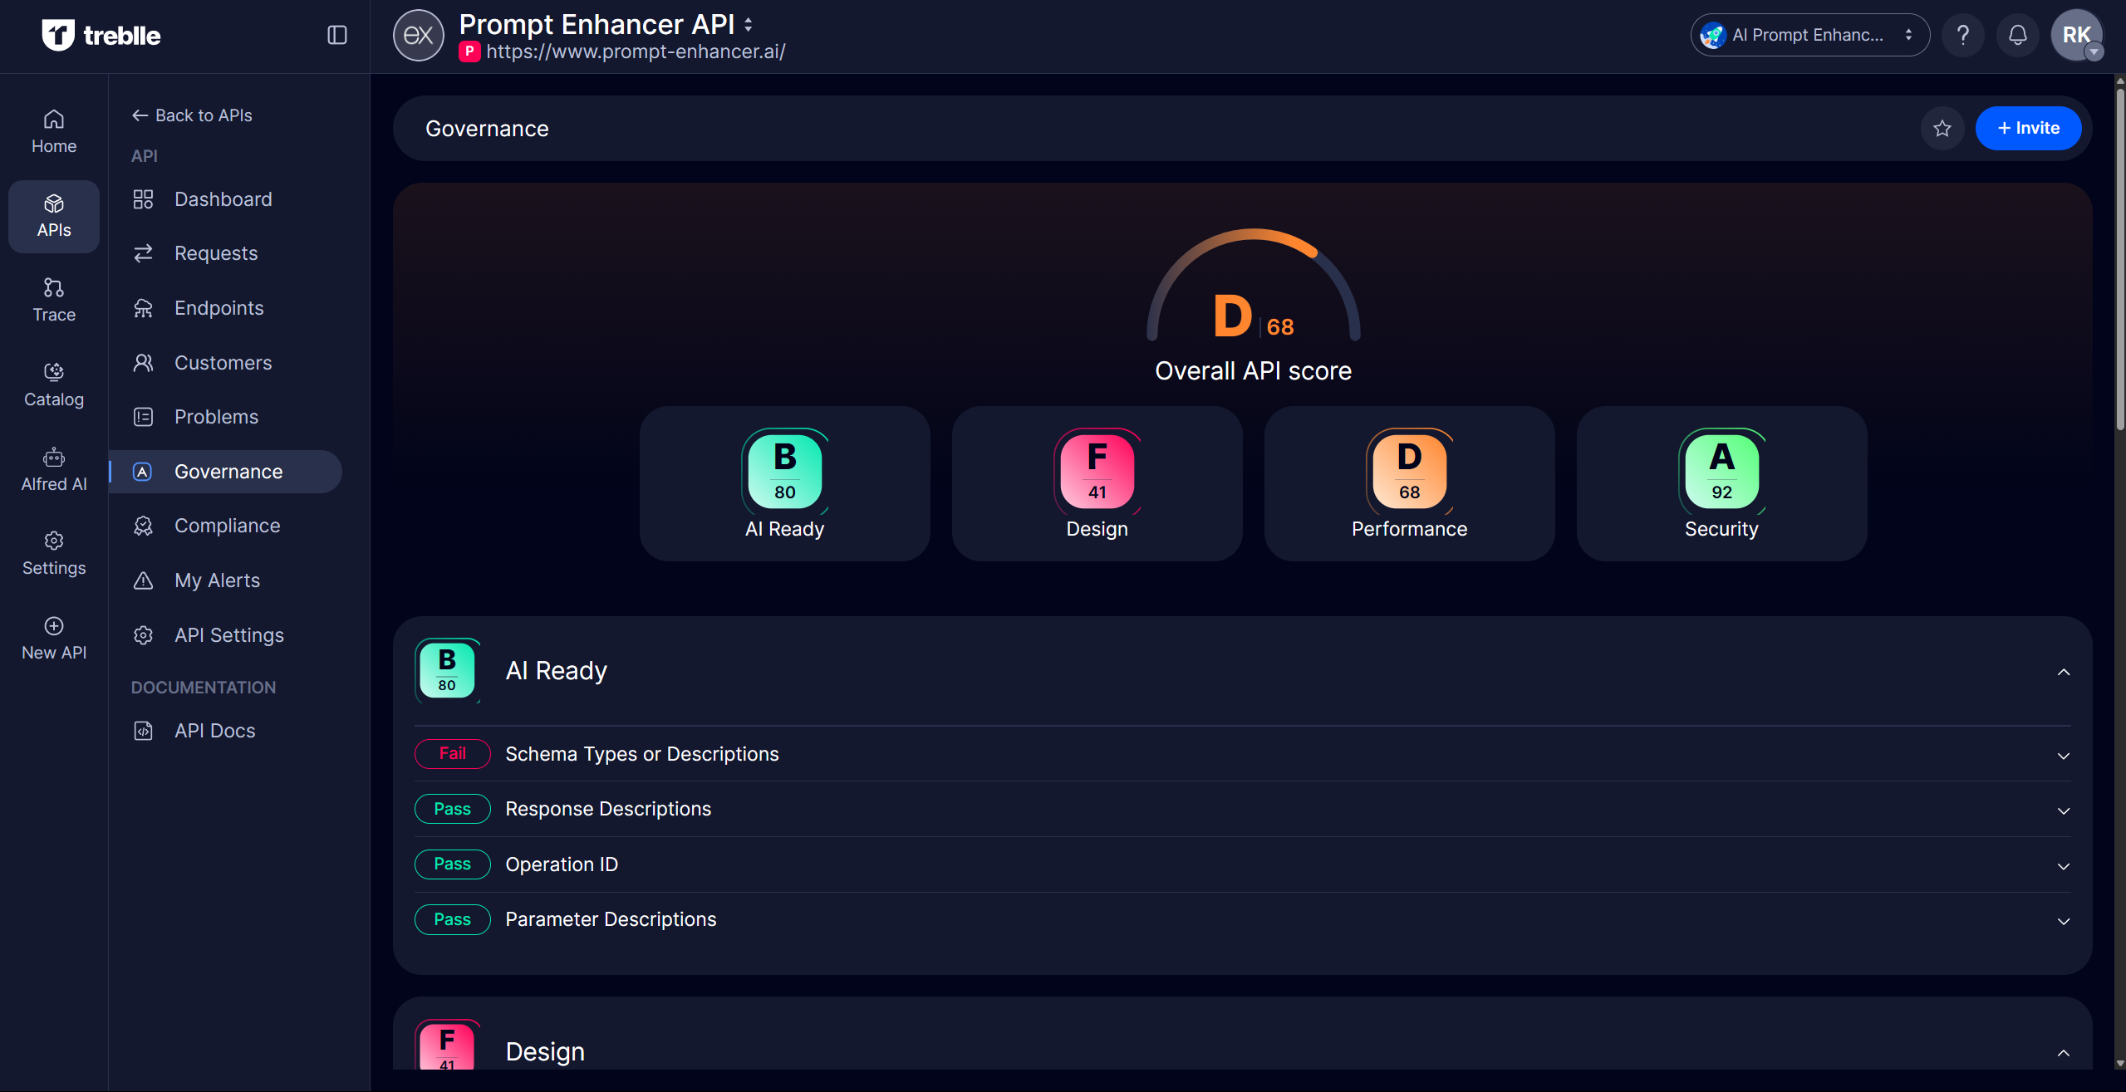Open the Dashboard menu item
The image size is (2126, 1092).
[x=225, y=199]
